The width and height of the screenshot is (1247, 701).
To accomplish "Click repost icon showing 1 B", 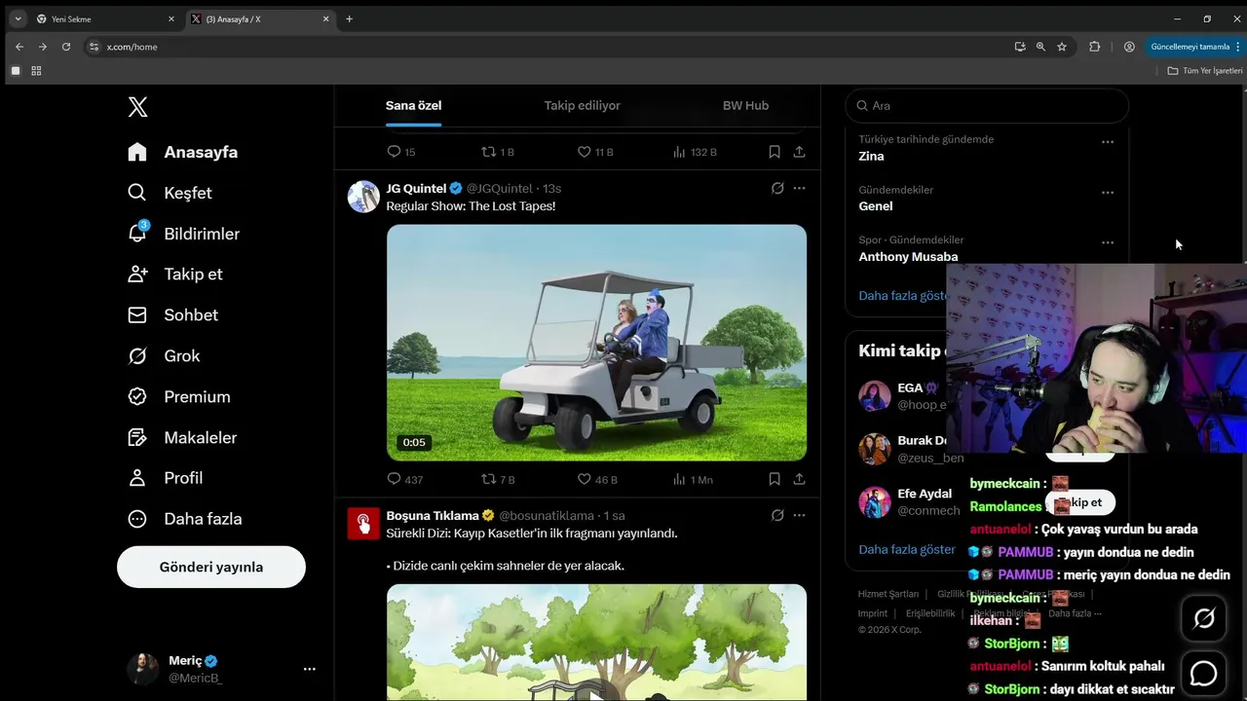I will point(489,152).
